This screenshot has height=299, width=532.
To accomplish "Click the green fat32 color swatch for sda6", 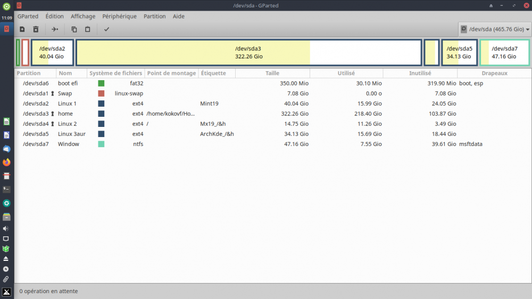I will pos(101,83).
